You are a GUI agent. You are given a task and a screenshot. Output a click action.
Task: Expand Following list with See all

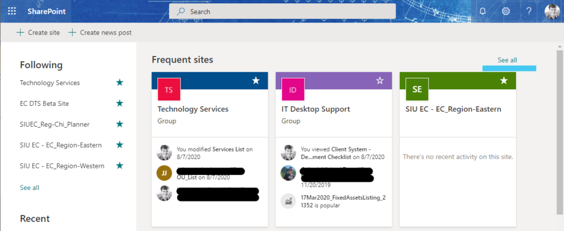pyautogui.click(x=30, y=188)
